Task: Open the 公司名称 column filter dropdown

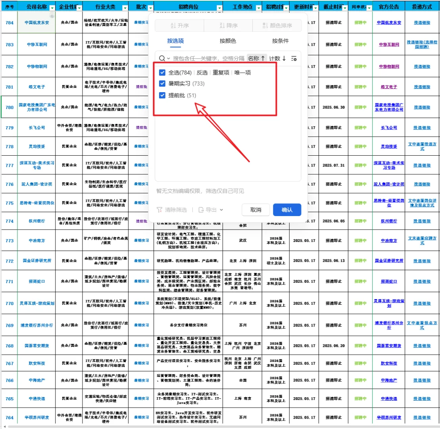Action: [52, 8]
